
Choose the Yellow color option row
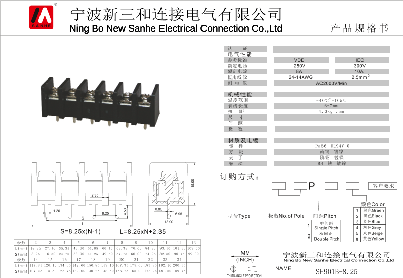(x=372, y=239)
